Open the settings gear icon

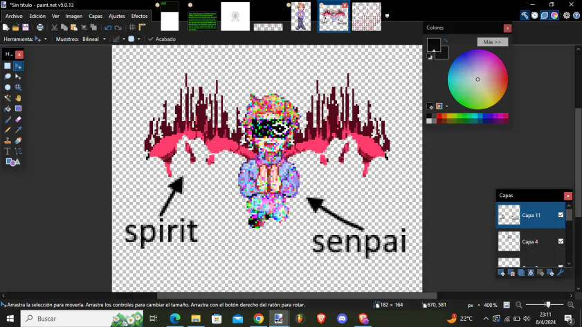pyautogui.click(x=566, y=15)
